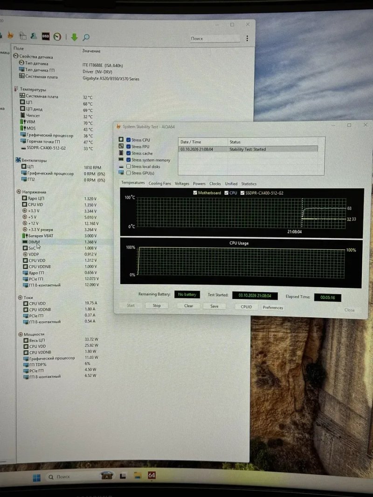Click the SSDPR-CX400-512-G2 drive icon
The height and width of the screenshot is (497, 373).
(x=23, y=148)
